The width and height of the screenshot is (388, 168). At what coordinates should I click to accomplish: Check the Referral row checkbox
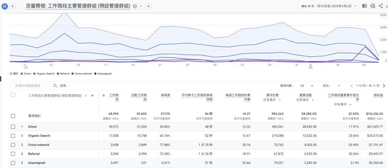coord(13,154)
